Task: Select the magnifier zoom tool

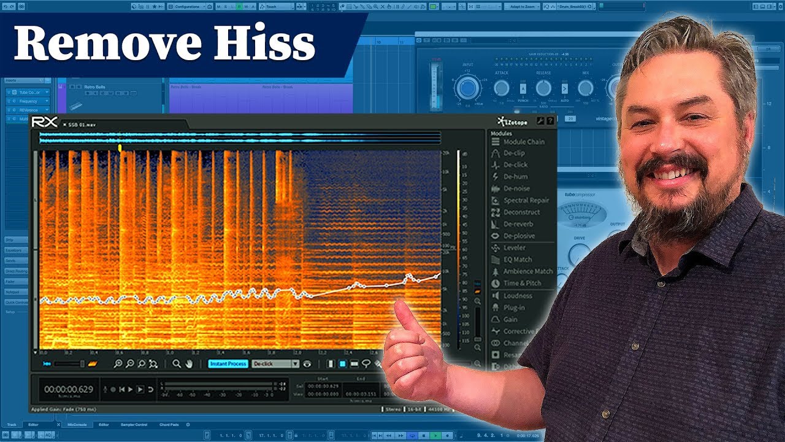Action: click(x=177, y=363)
